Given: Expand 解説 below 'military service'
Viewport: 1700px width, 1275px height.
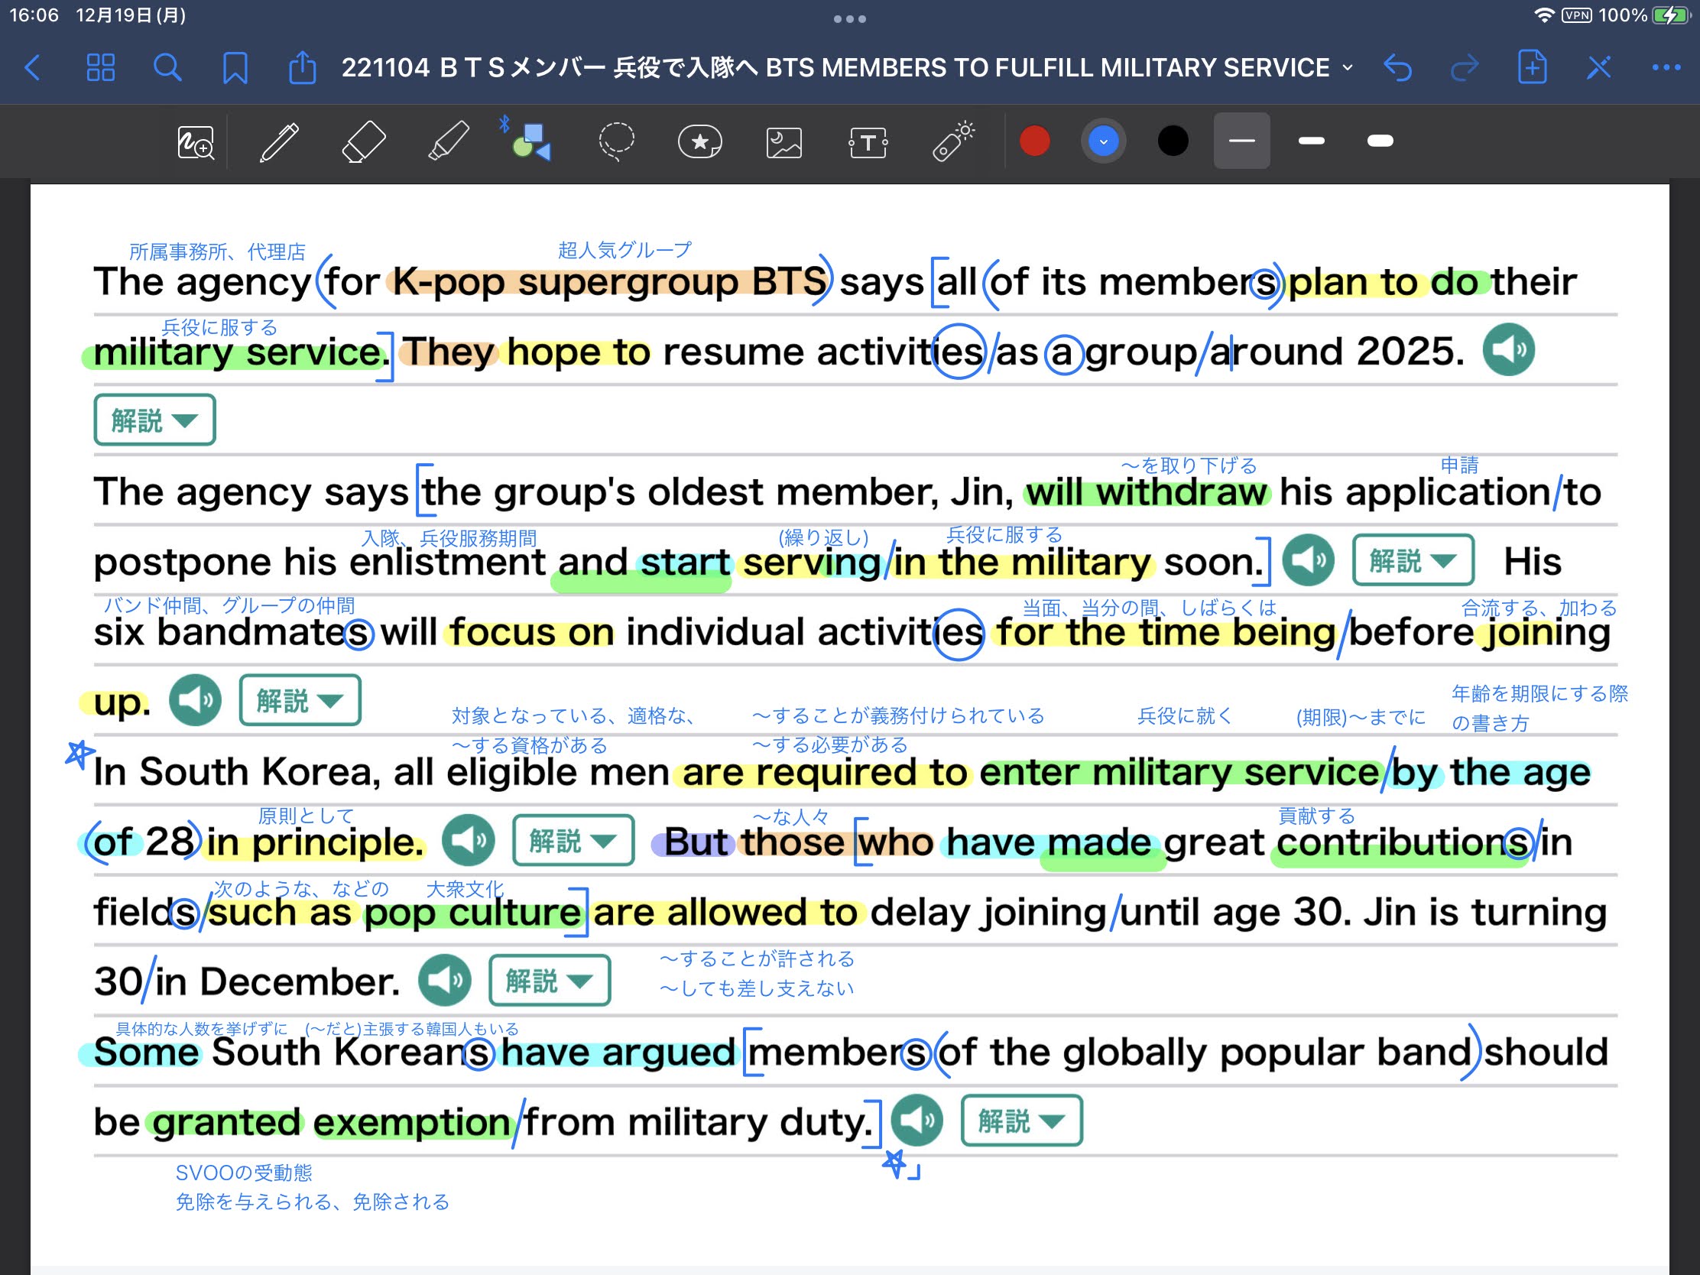Looking at the screenshot, I should pyautogui.click(x=154, y=420).
